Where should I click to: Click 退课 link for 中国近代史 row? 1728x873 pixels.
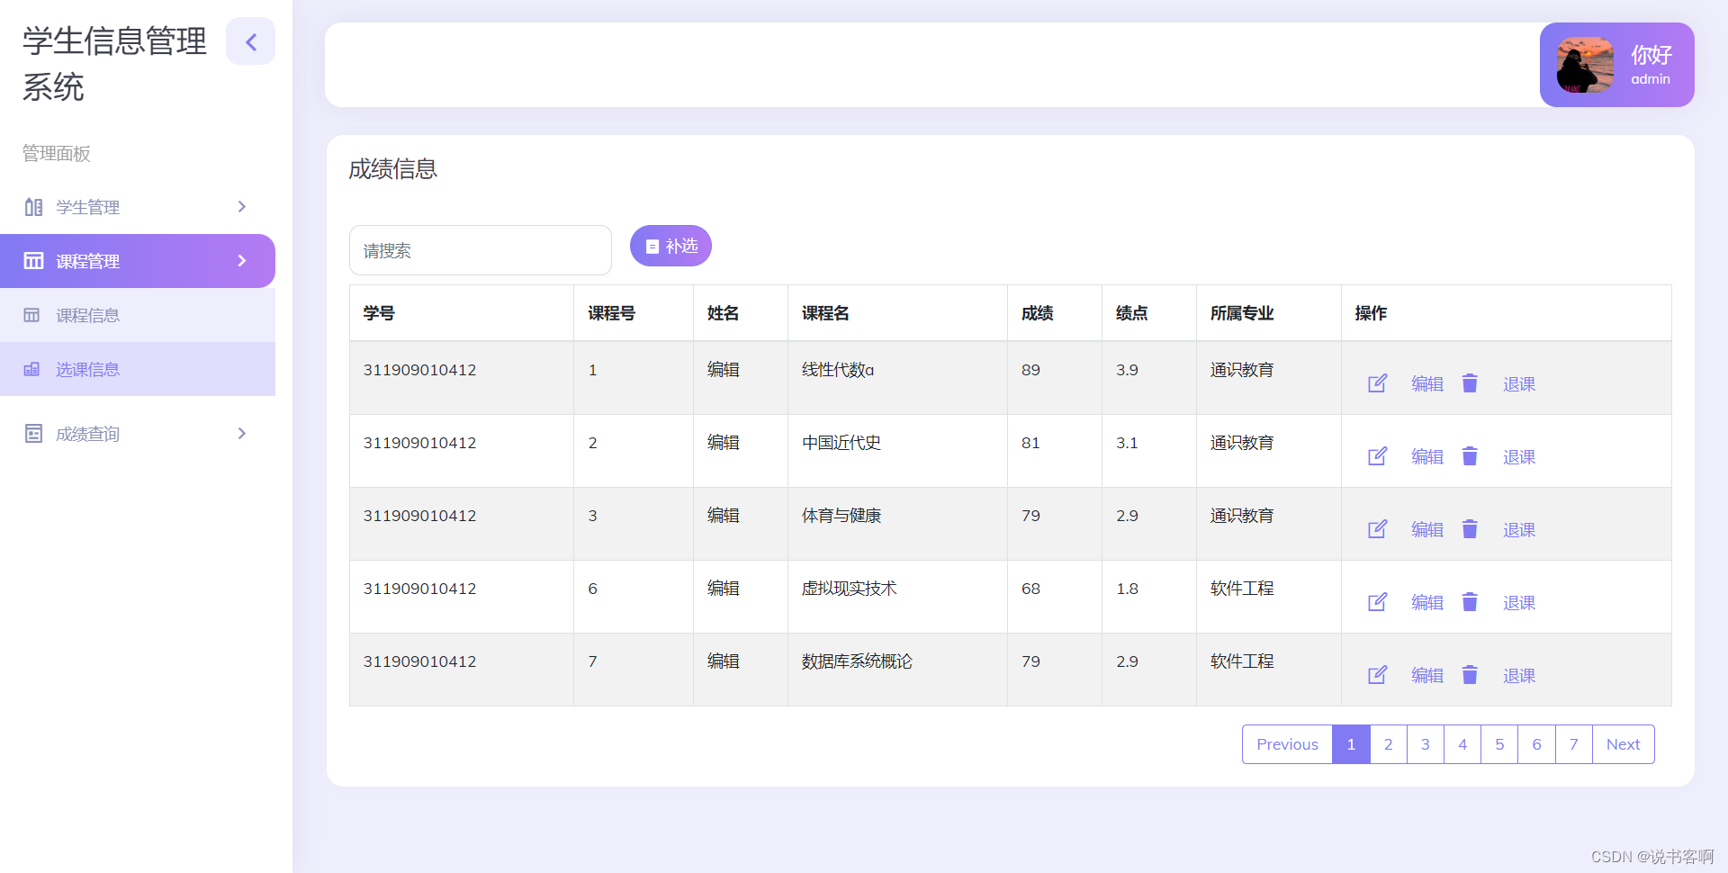tap(1519, 457)
